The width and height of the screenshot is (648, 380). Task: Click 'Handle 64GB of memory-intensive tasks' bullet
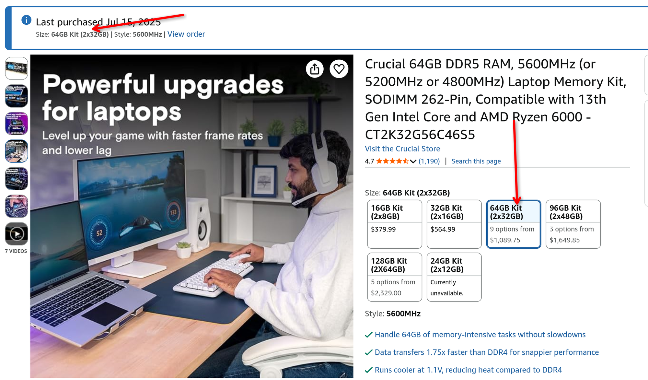click(x=480, y=335)
